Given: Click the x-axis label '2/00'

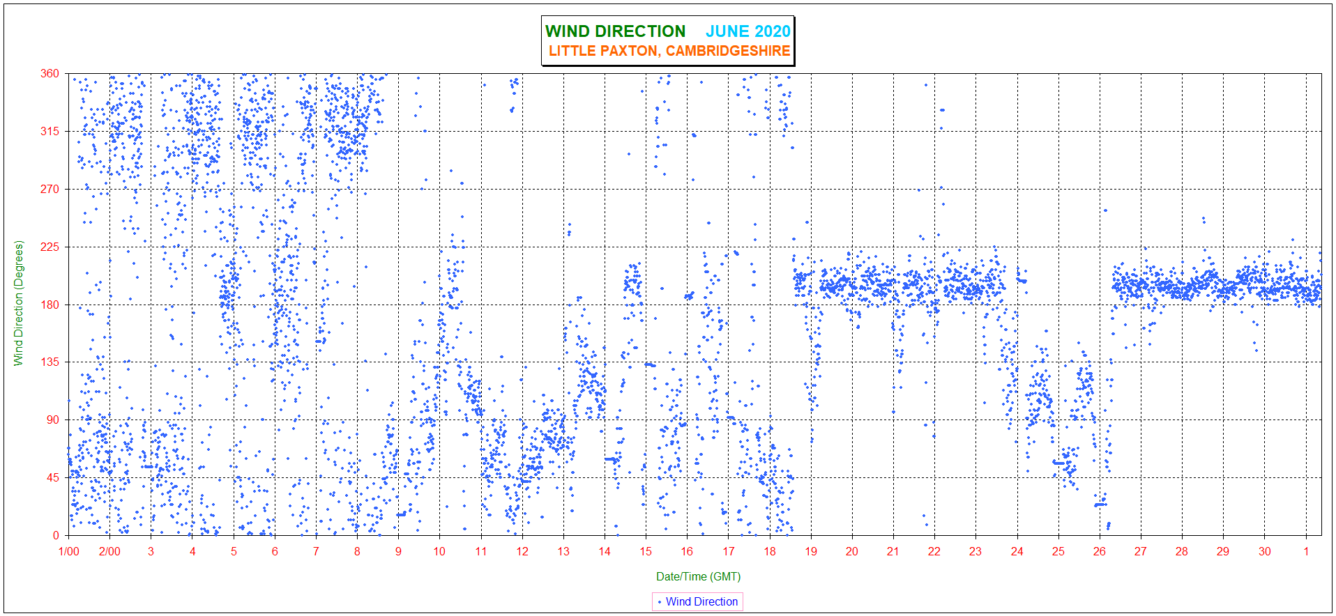Looking at the screenshot, I should (x=109, y=551).
